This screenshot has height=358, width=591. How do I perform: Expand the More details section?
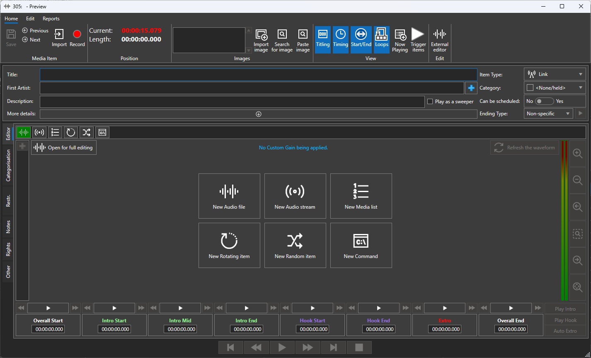[258, 114]
